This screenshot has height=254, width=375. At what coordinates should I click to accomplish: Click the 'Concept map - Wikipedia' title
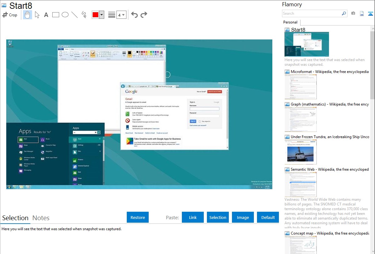(330, 233)
